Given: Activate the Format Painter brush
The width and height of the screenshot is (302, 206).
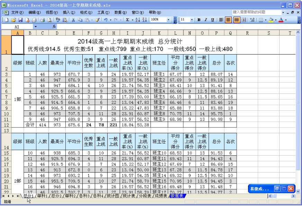Looking at the screenshot, I should (x=97, y=20).
